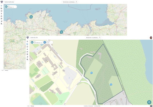Select the lower blue building marker inside outlined zone
The height and width of the screenshot is (107, 153).
[111, 84]
